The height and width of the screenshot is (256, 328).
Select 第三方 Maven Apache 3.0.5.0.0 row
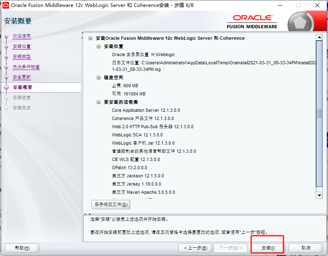(143, 192)
